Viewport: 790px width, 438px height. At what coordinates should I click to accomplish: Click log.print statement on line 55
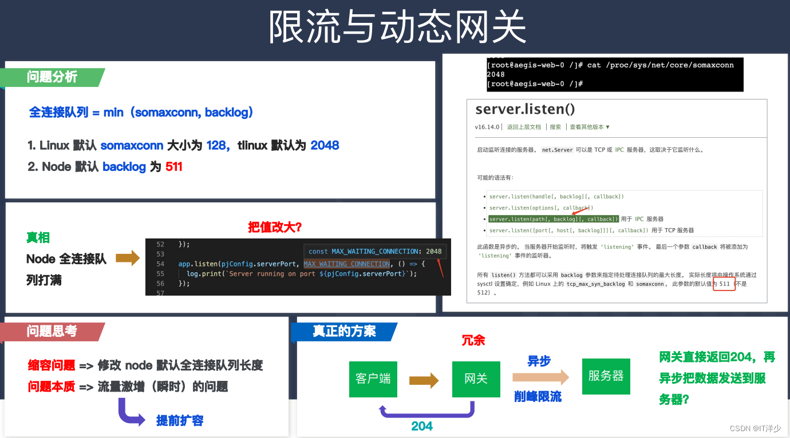[x=302, y=274]
